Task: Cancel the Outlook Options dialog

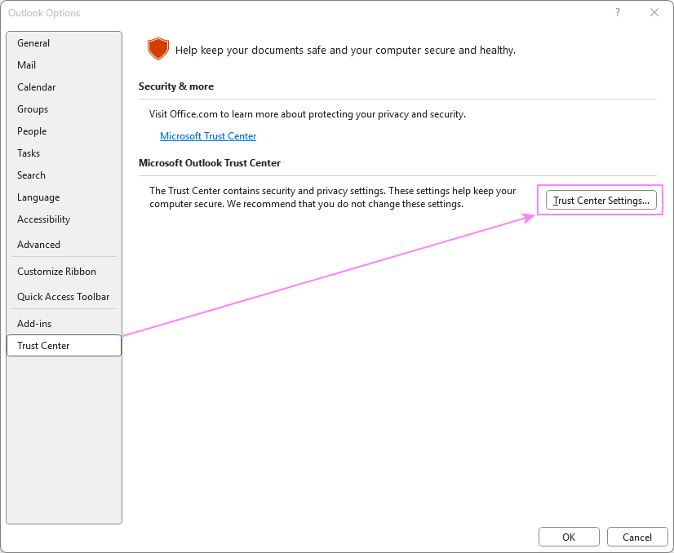Action: click(x=637, y=538)
